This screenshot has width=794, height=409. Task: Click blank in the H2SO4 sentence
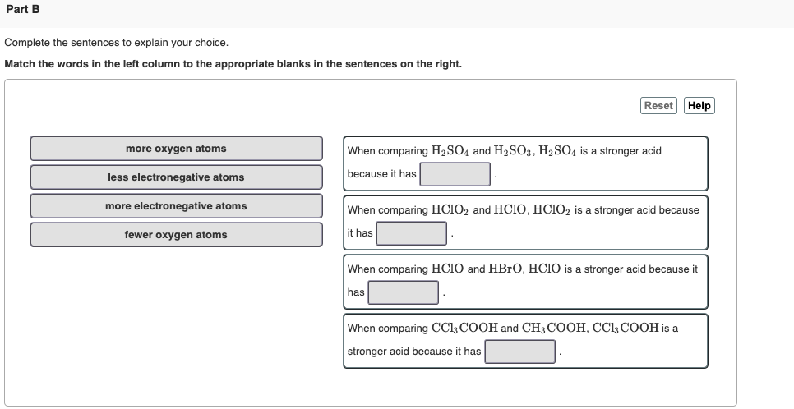coord(455,174)
